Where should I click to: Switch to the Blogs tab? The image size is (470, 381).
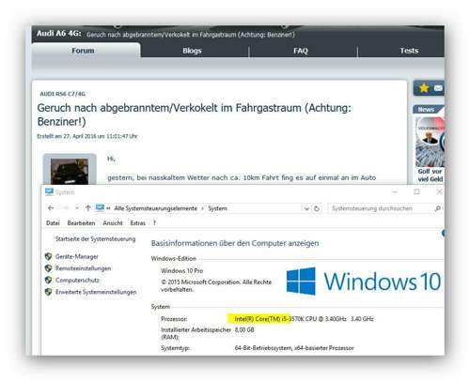[x=192, y=51]
